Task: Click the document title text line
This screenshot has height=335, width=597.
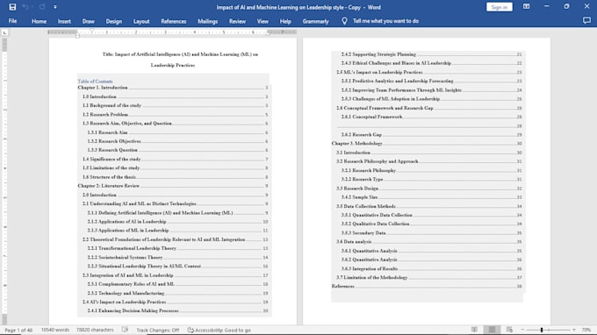Action: (x=180, y=54)
